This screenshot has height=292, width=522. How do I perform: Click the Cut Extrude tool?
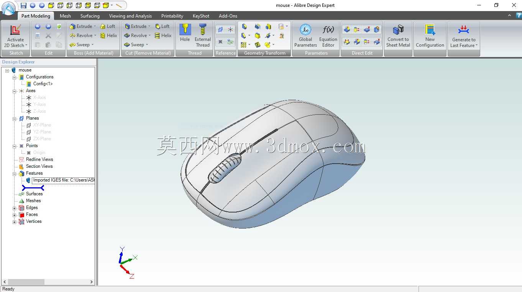point(135,26)
